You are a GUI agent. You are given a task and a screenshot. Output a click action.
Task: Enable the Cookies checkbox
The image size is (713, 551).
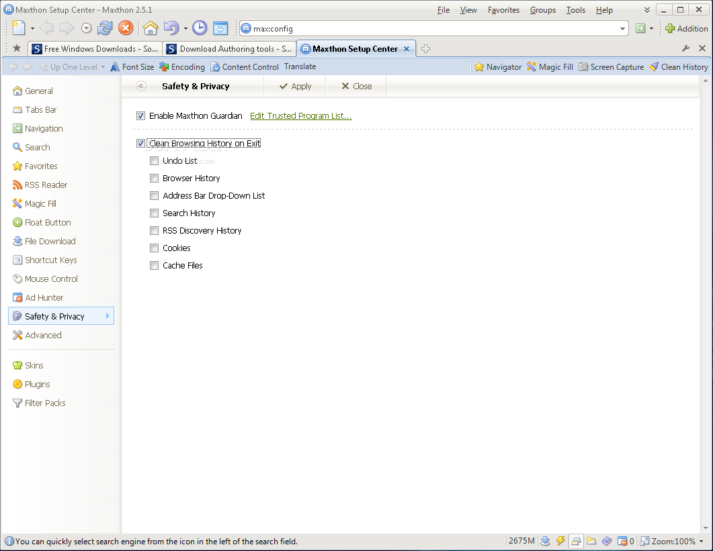(154, 248)
